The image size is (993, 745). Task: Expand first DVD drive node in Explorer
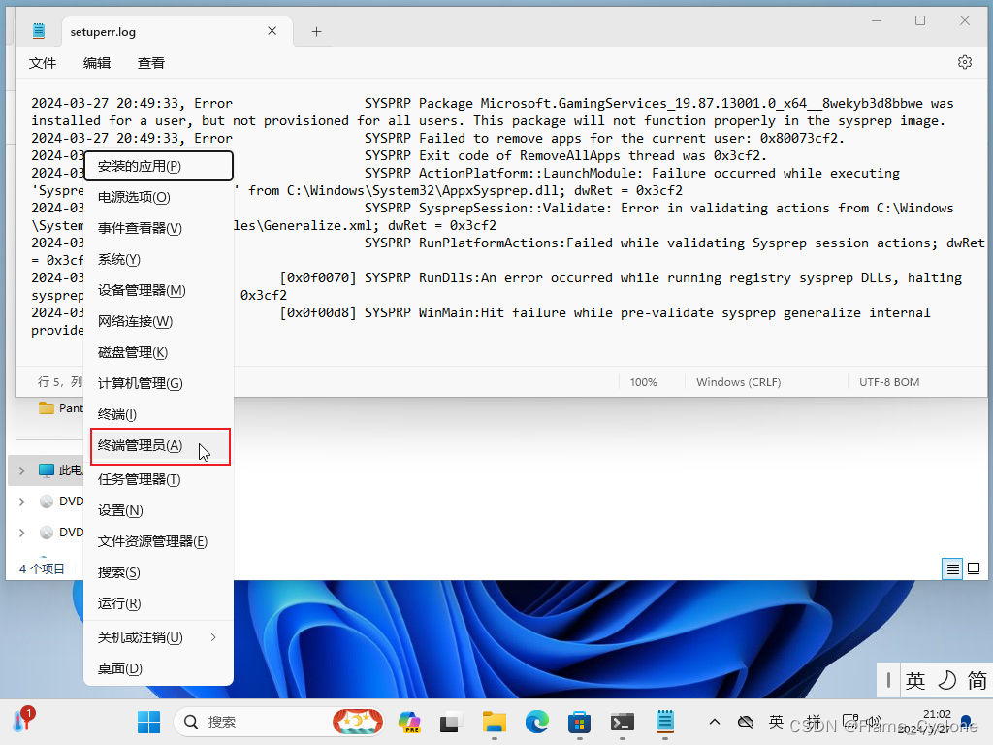tap(22, 502)
